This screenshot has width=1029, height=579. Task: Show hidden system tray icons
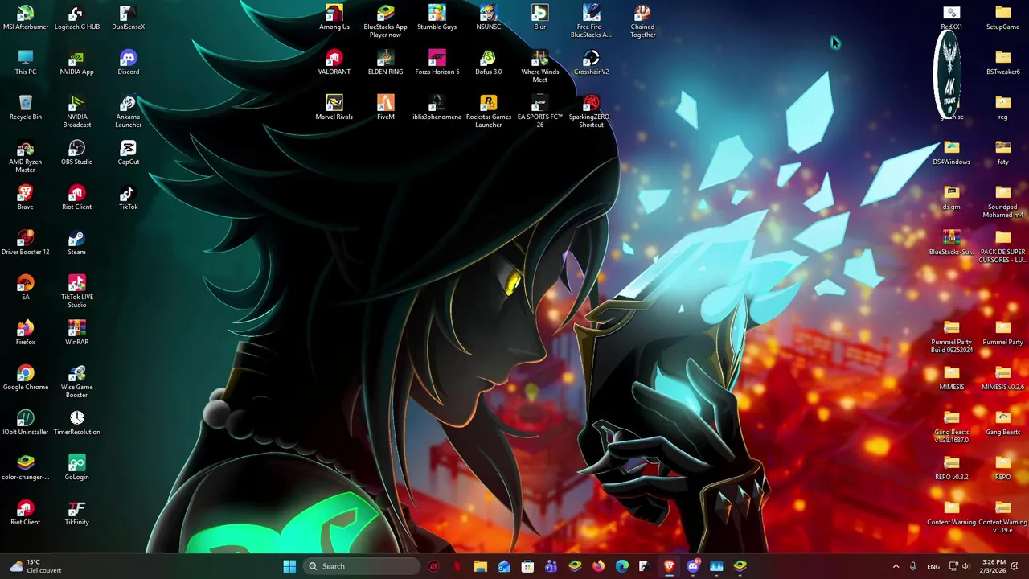pos(896,566)
